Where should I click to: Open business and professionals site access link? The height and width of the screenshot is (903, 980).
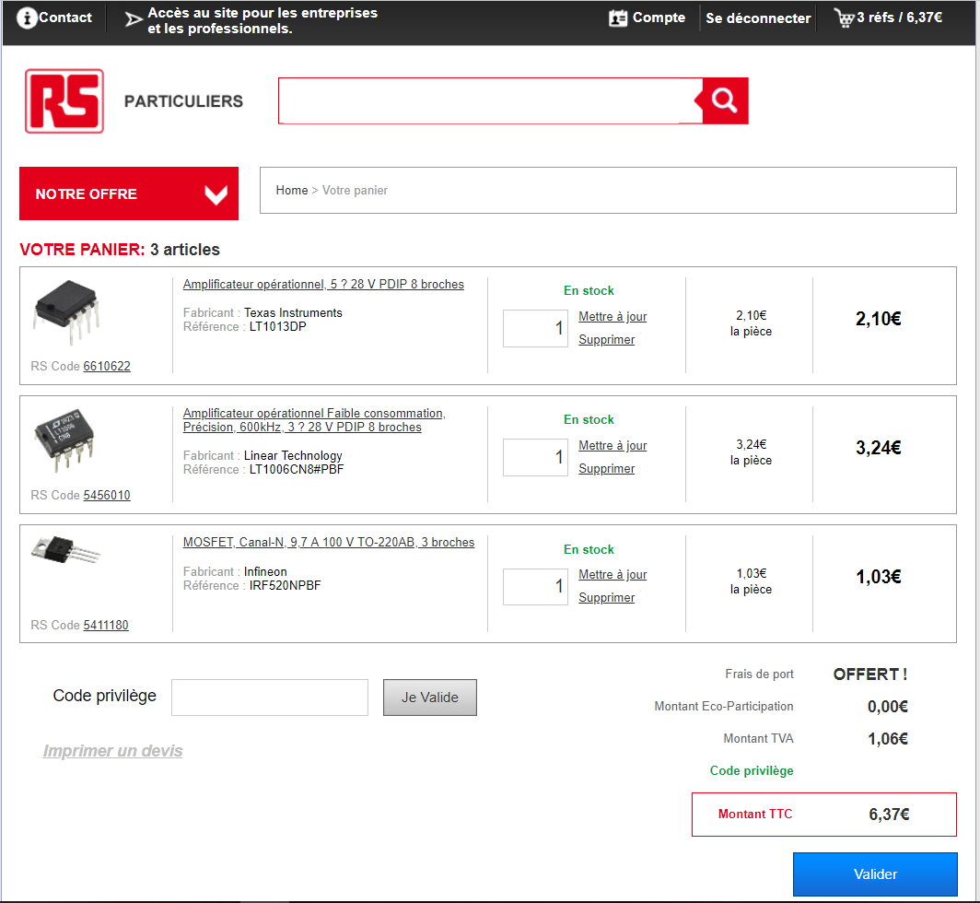262,20
